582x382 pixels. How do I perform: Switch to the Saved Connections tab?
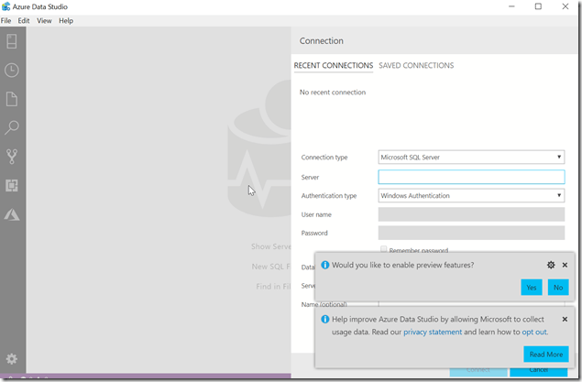pyautogui.click(x=416, y=66)
